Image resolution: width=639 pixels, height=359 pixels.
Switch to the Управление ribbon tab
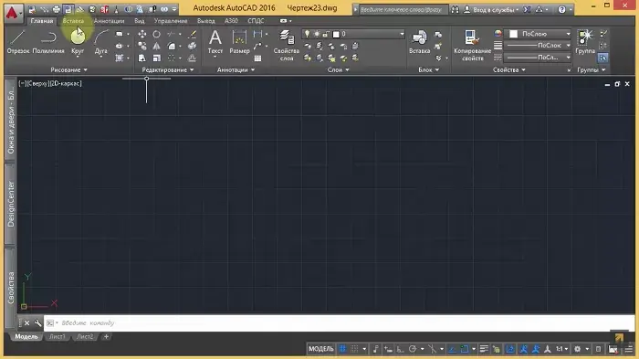pyautogui.click(x=171, y=21)
